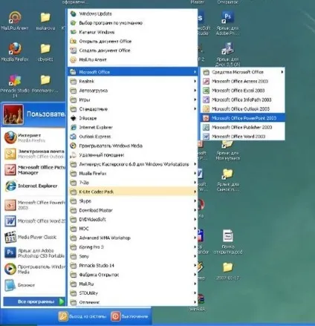
Task: Click the Windows Update icon
Action: coord(73,13)
